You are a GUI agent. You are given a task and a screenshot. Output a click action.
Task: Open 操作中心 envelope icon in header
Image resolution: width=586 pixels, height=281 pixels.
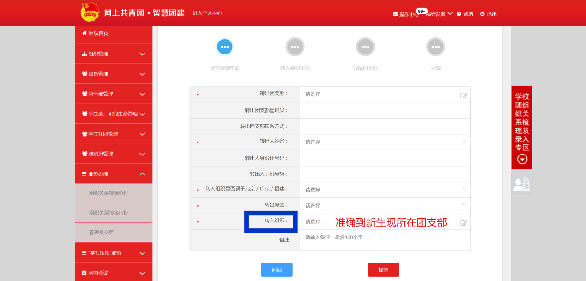(x=395, y=14)
